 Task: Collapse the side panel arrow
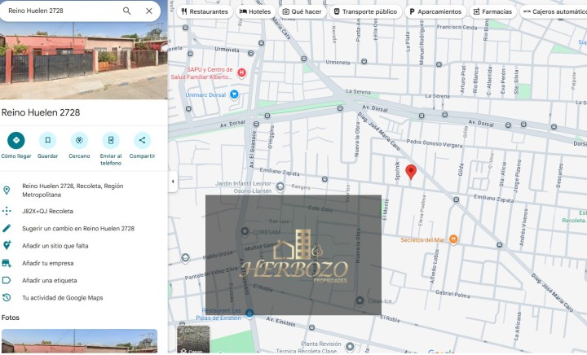(x=172, y=181)
